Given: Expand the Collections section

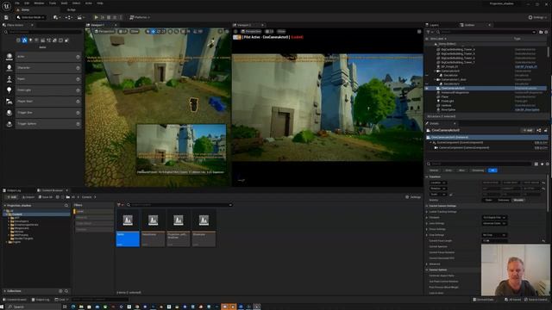Looking at the screenshot, I should (4, 291).
